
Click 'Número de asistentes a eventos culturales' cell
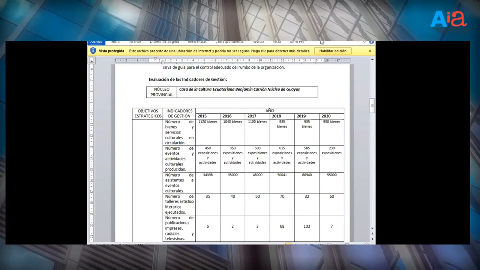click(179, 183)
